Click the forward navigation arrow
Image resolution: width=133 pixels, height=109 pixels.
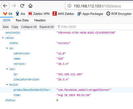click(x=14, y=6)
